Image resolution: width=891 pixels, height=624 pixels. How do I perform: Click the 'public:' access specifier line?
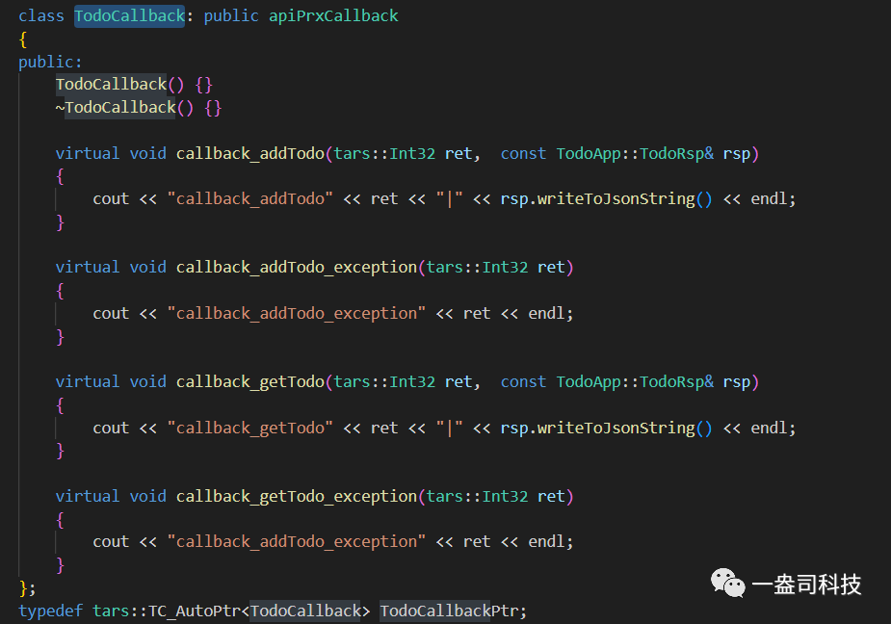[x=50, y=62]
